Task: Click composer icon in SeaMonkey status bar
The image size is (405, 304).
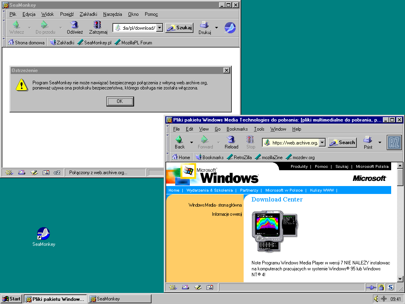Action: point(34,173)
